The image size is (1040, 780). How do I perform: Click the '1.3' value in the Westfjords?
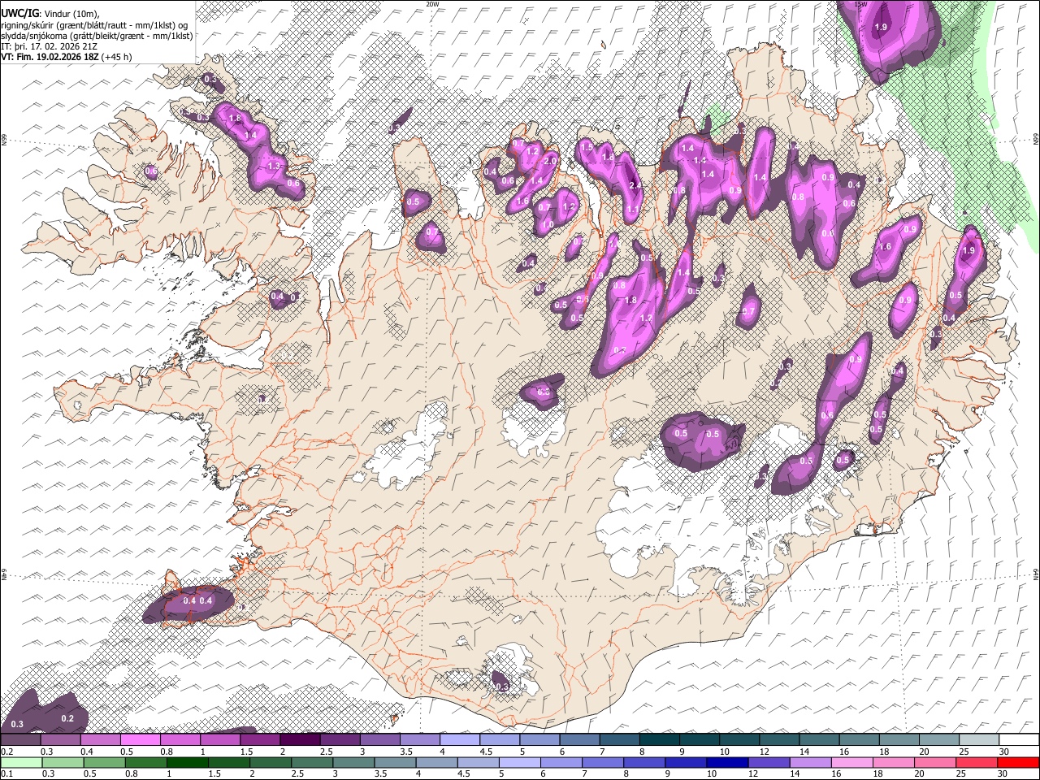(273, 166)
